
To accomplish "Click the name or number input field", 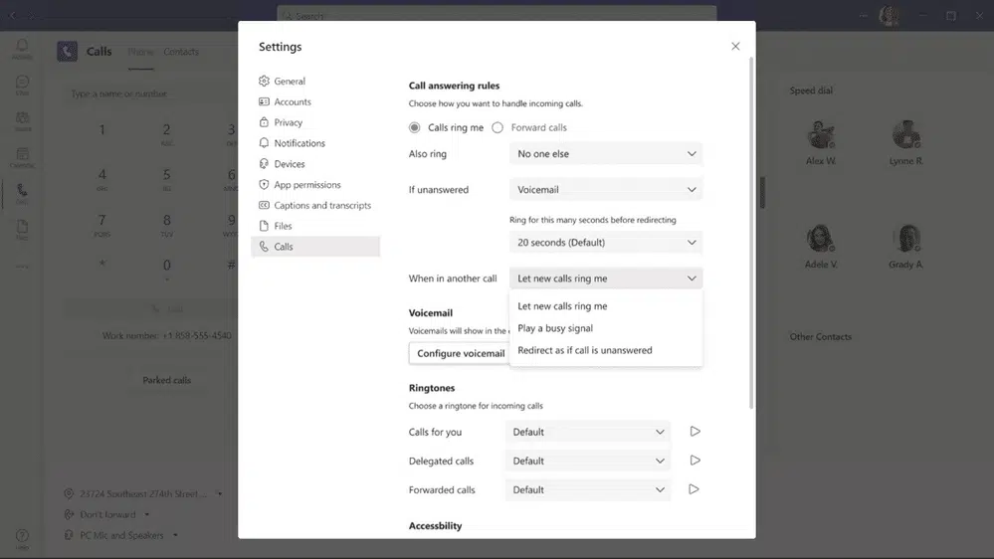I will pyautogui.click(x=149, y=93).
